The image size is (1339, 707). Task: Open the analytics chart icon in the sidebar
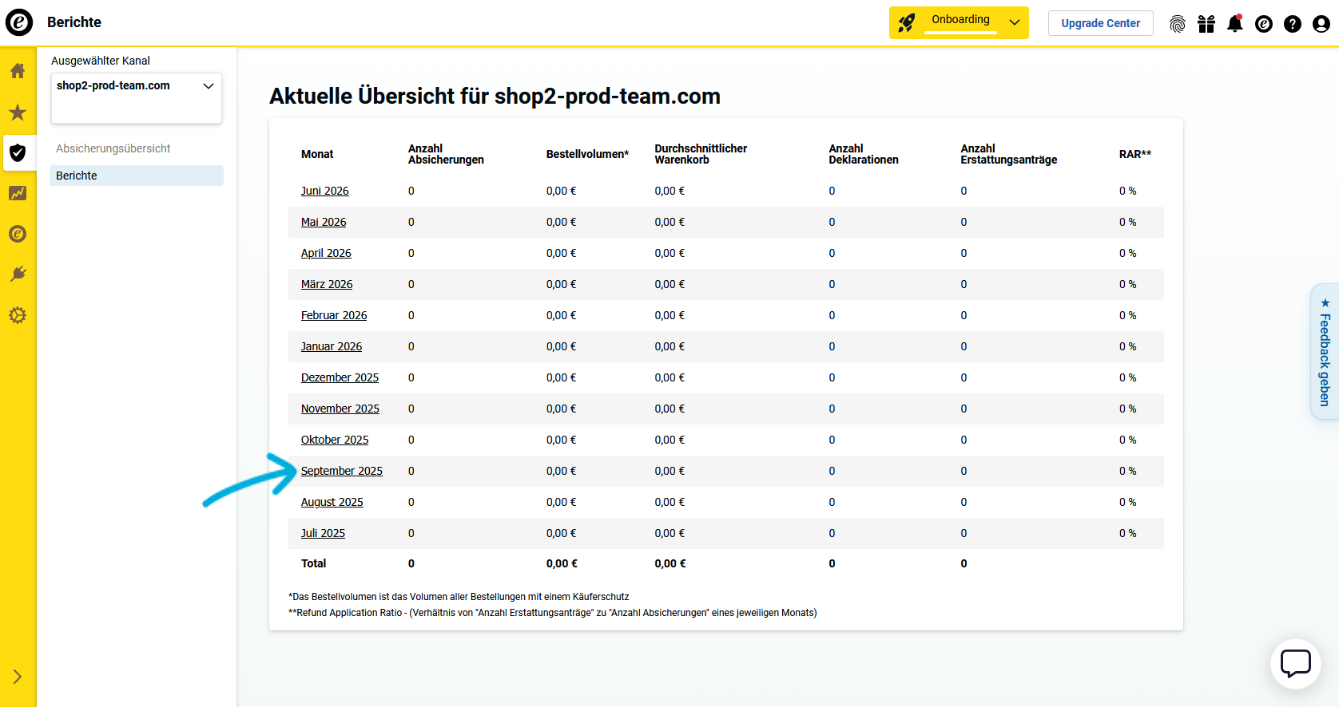[x=18, y=193]
